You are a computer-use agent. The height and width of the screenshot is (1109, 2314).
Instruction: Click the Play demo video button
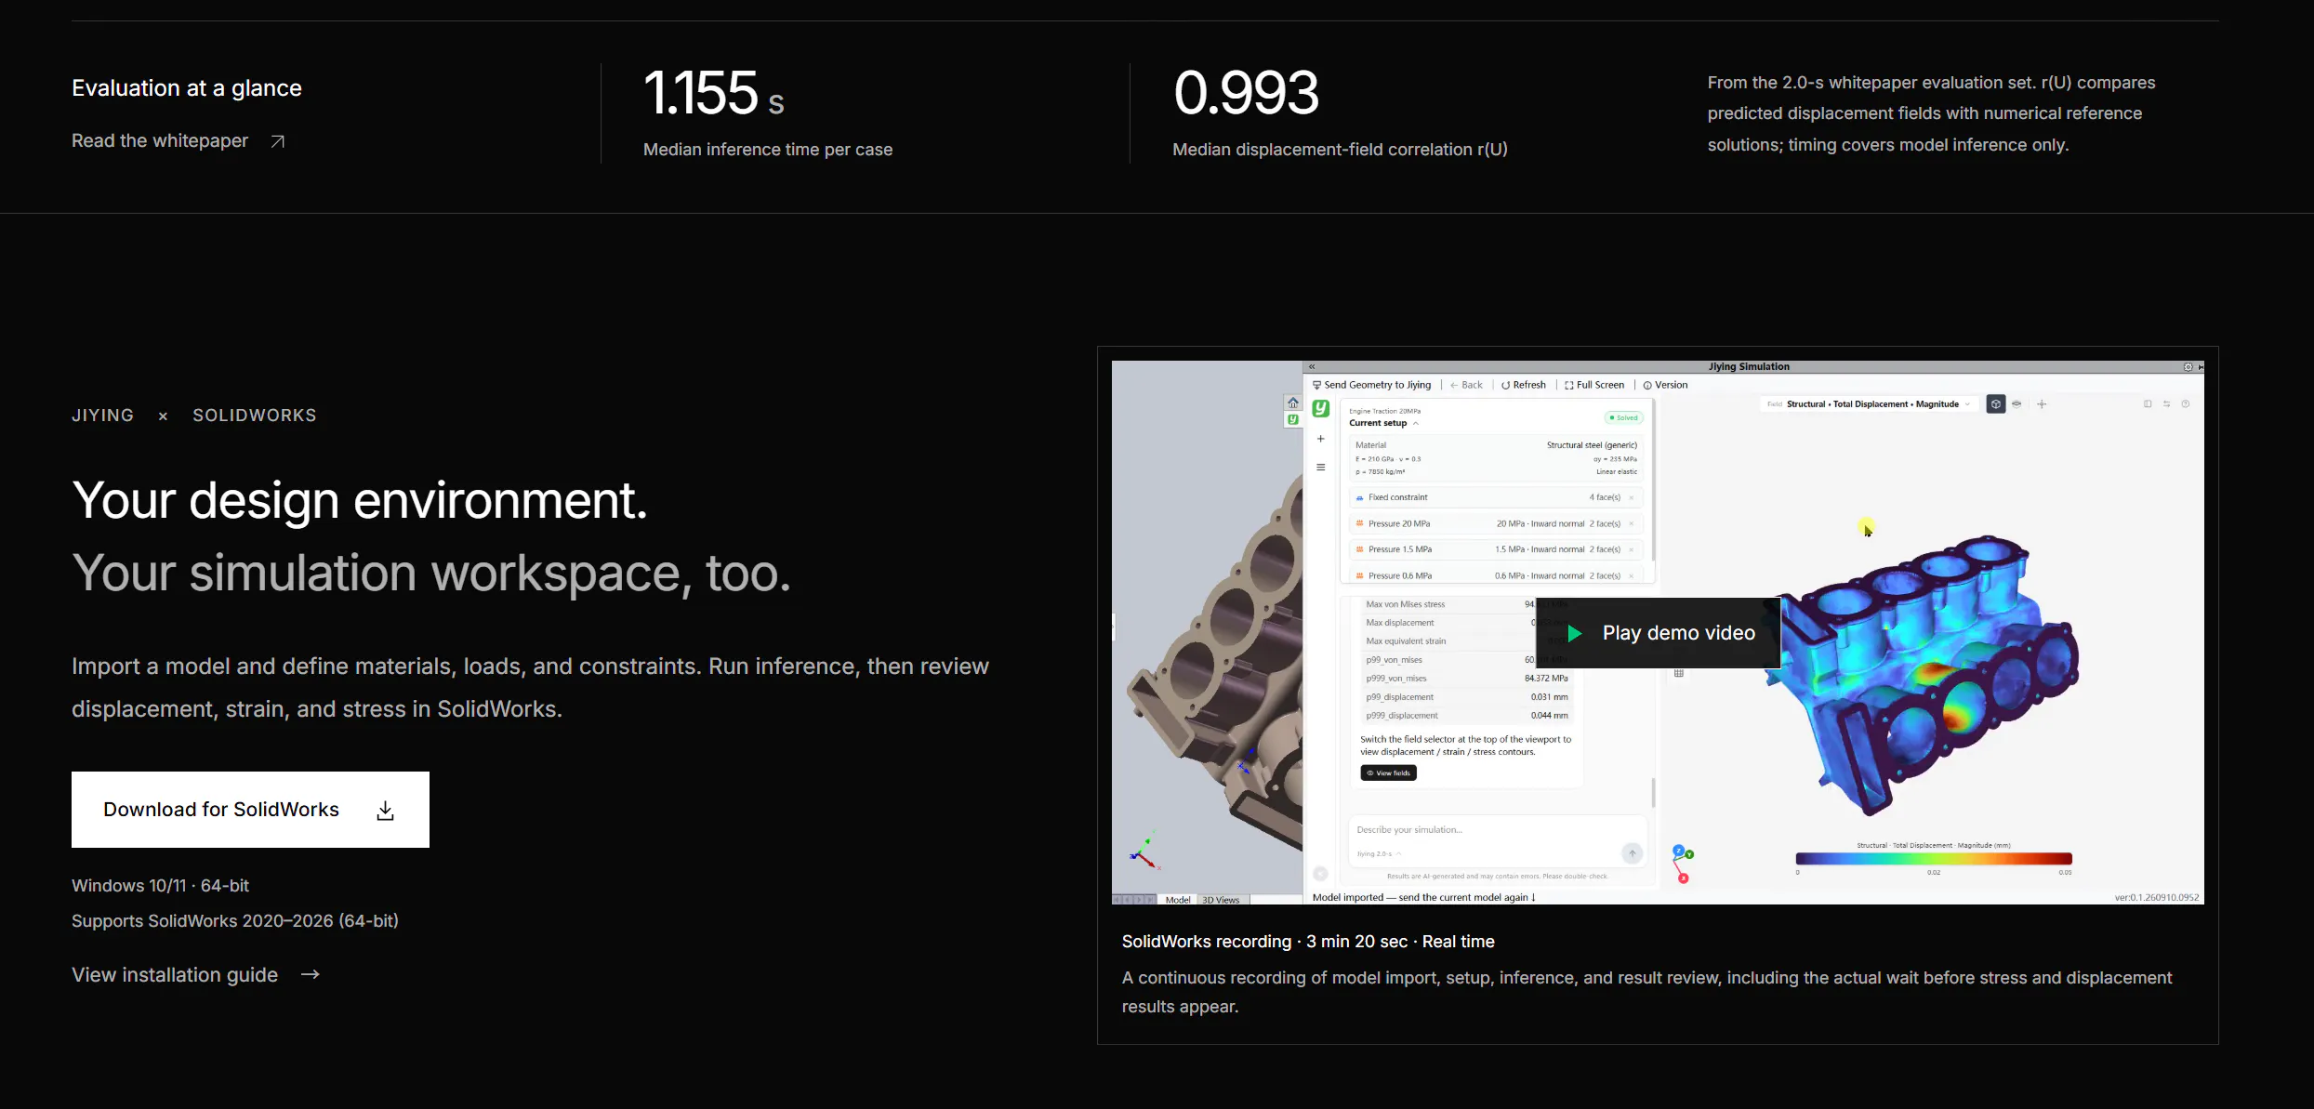point(1659,633)
